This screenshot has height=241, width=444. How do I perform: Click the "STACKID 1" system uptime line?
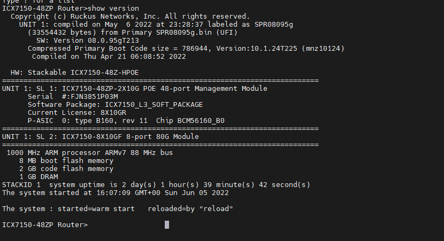(156, 185)
